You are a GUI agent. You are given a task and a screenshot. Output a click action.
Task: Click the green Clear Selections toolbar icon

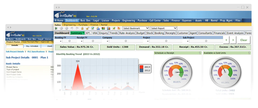point(56,28)
